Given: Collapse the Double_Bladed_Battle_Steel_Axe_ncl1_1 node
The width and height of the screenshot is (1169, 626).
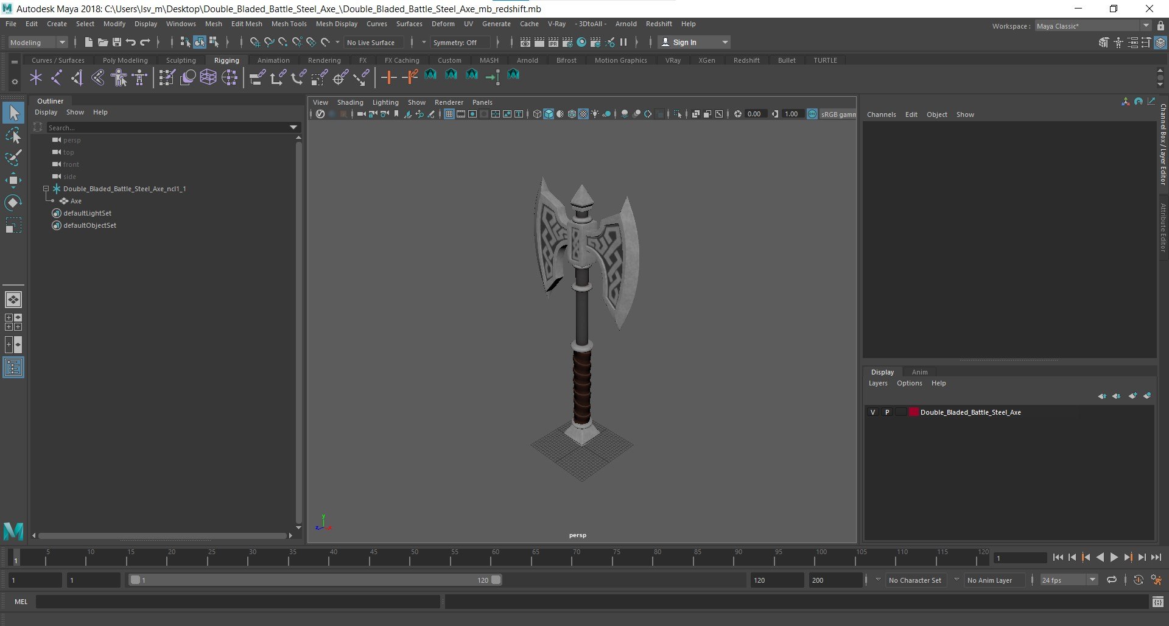Looking at the screenshot, I should click(46, 189).
